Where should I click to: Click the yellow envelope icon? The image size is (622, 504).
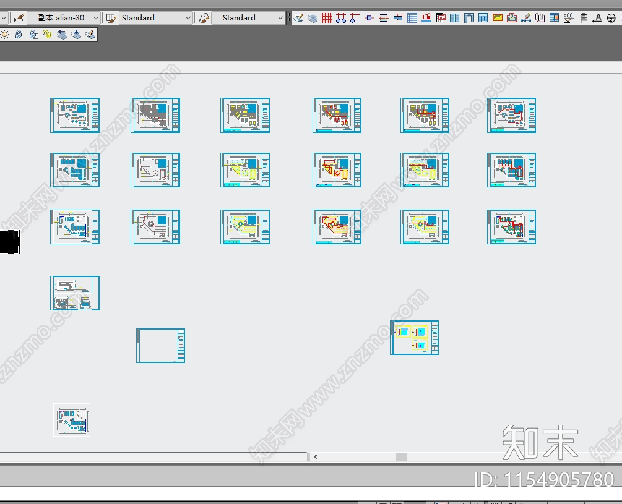(498, 18)
